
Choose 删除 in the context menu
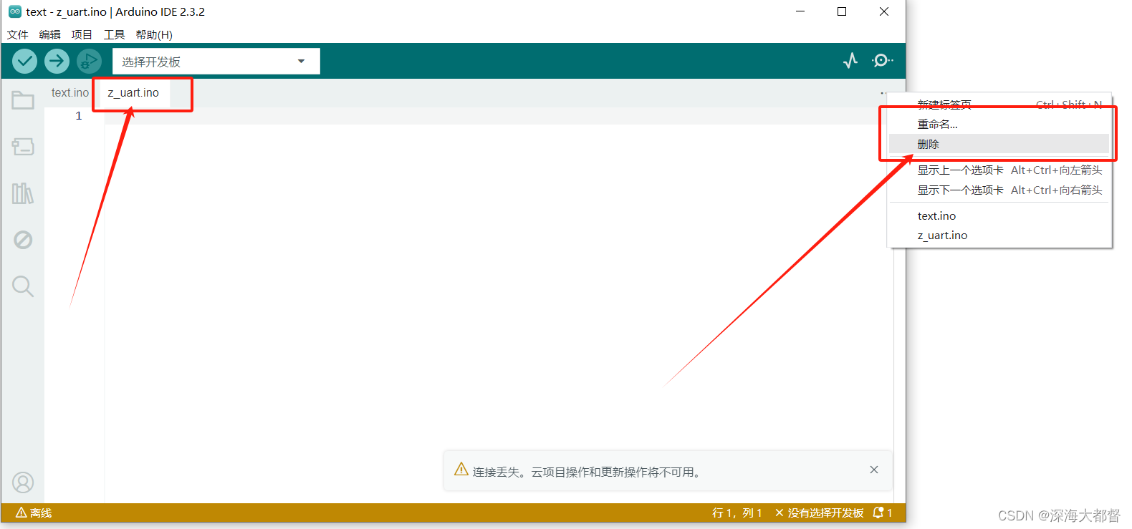click(x=999, y=144)
